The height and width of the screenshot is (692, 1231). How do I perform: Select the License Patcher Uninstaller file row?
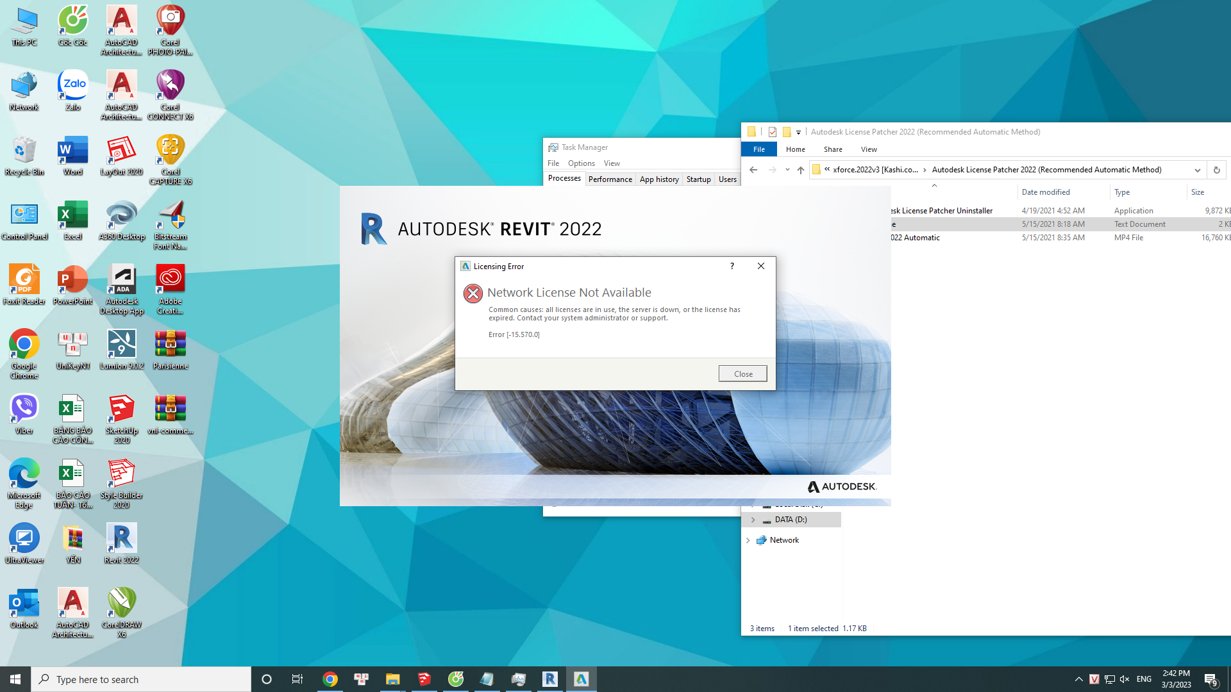point(1060,211)
